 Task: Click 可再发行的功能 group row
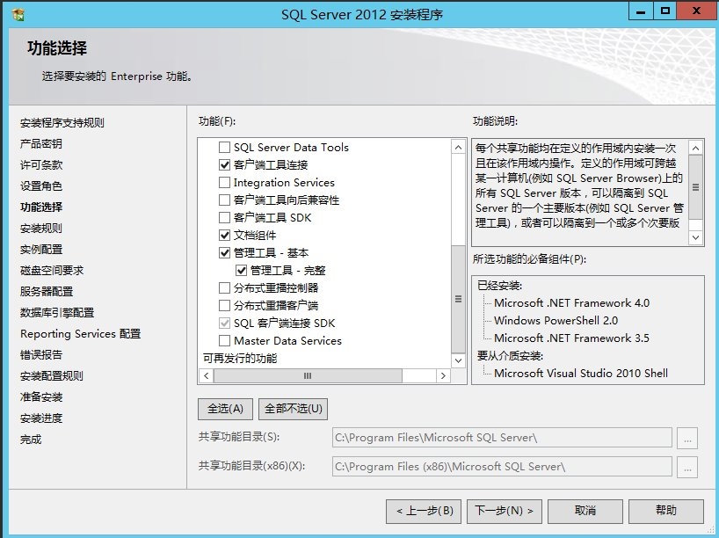click(240, 358)
